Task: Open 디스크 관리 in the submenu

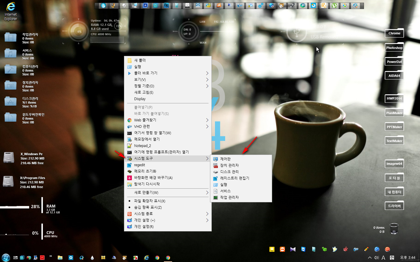Action: tap(241, 172)
